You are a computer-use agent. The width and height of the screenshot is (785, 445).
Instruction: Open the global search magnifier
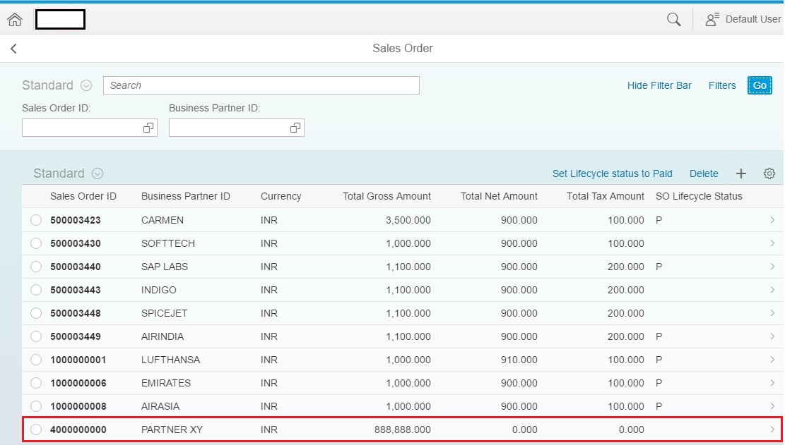click(673, 19)
